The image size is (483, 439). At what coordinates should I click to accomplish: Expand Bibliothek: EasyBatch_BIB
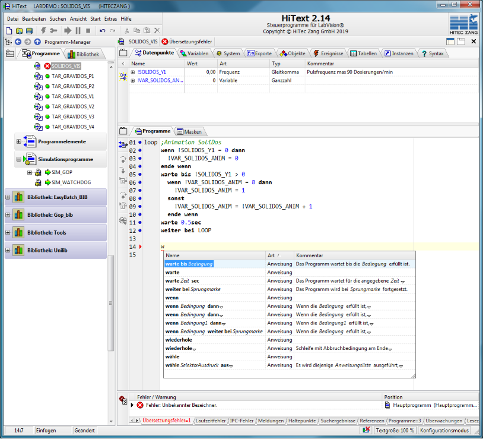[8, 197]
